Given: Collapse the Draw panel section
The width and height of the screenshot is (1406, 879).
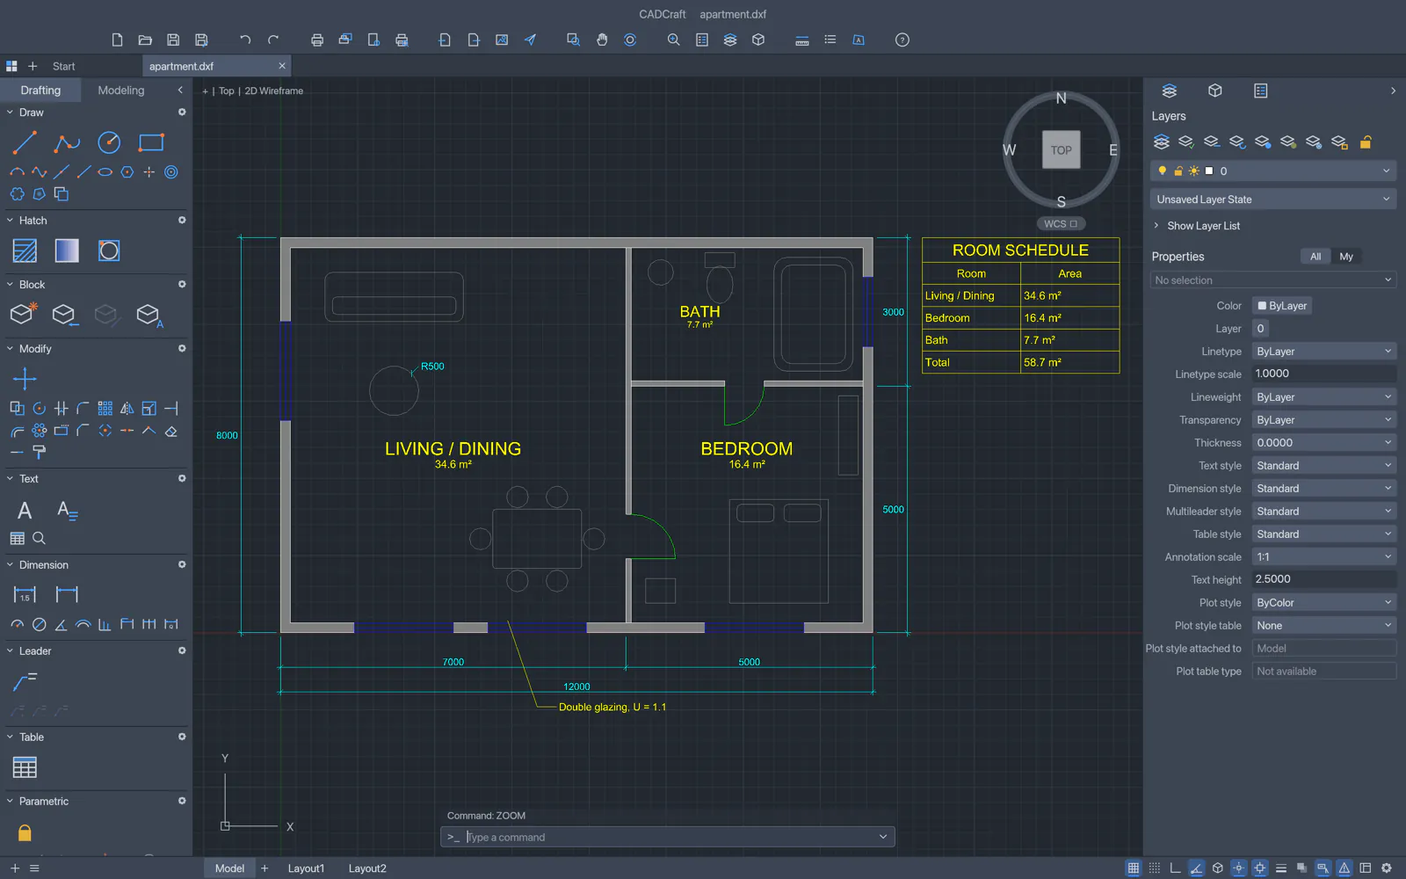Looking at the screenshot, I should point(11,113).
